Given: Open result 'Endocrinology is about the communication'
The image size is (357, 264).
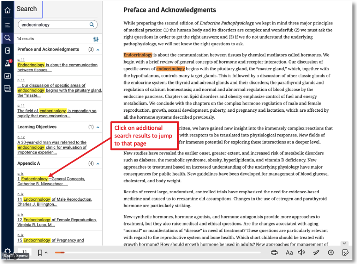Looking at the screenshot, I should tap(57, 68).
